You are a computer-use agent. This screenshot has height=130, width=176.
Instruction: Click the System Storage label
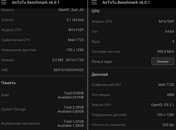13,110
